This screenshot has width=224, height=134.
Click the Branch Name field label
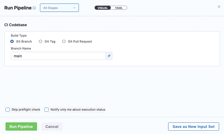21,49
